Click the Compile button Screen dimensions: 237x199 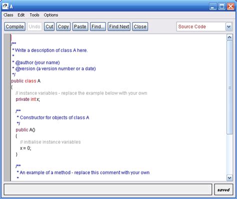(x=15, y=26)
